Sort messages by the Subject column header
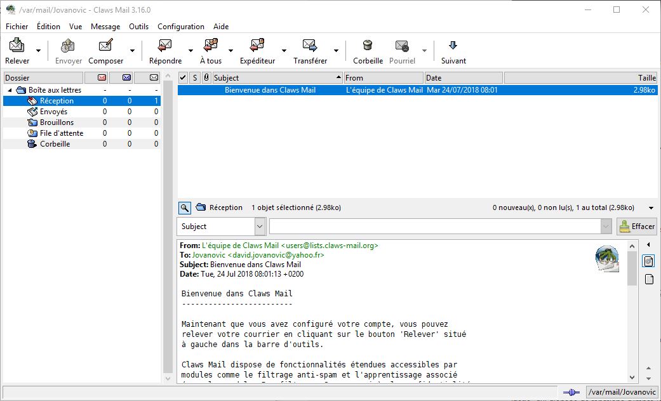Screen dimensions: 661x401 [x=277, y=77]
